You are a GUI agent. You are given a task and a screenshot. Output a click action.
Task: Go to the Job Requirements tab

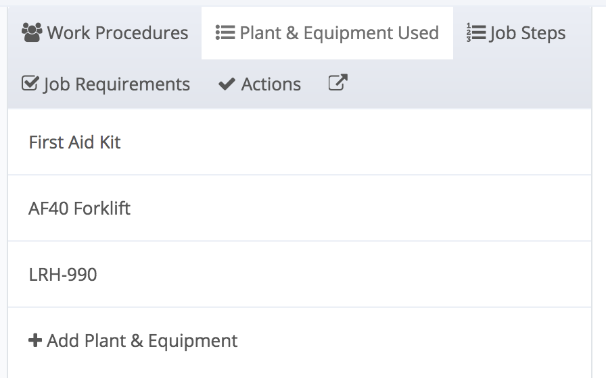pyautogui.click(x=106, y=84)
